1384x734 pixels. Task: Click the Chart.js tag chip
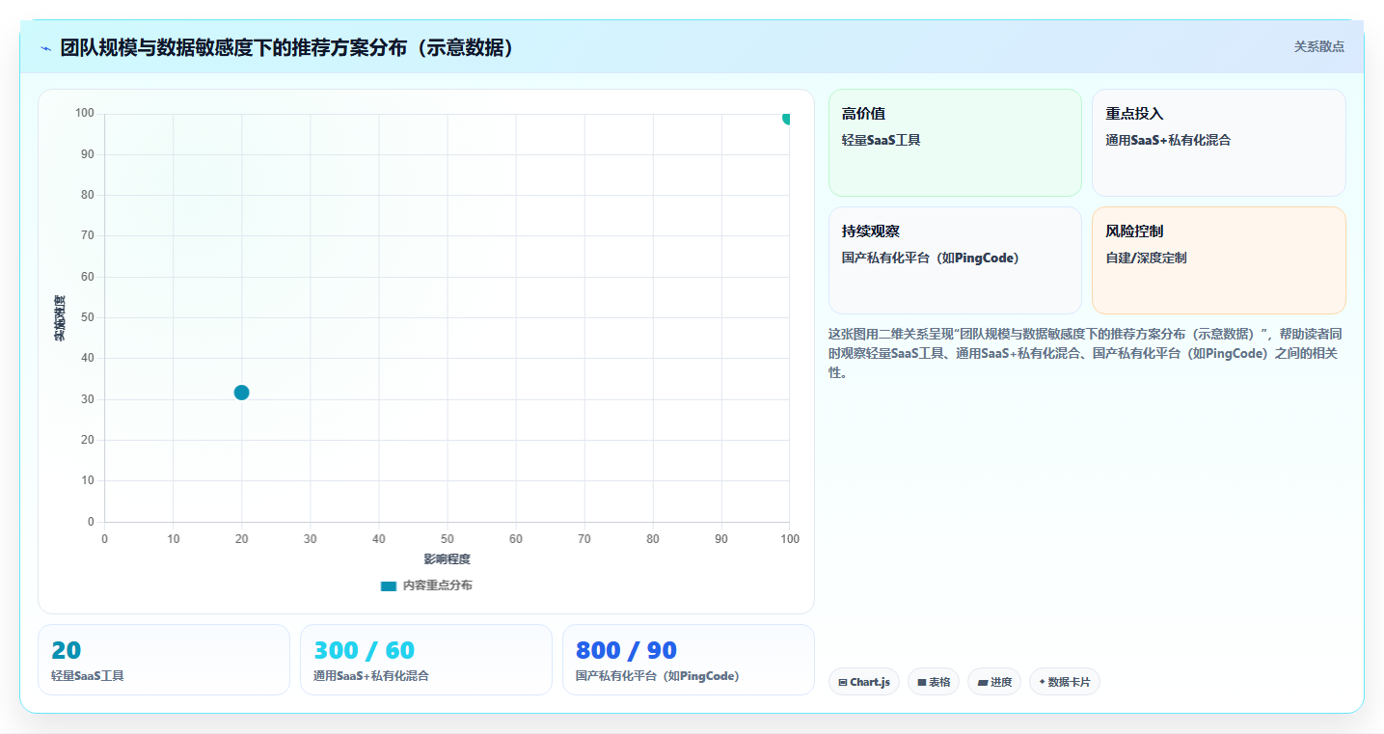(x=864, y=682)
